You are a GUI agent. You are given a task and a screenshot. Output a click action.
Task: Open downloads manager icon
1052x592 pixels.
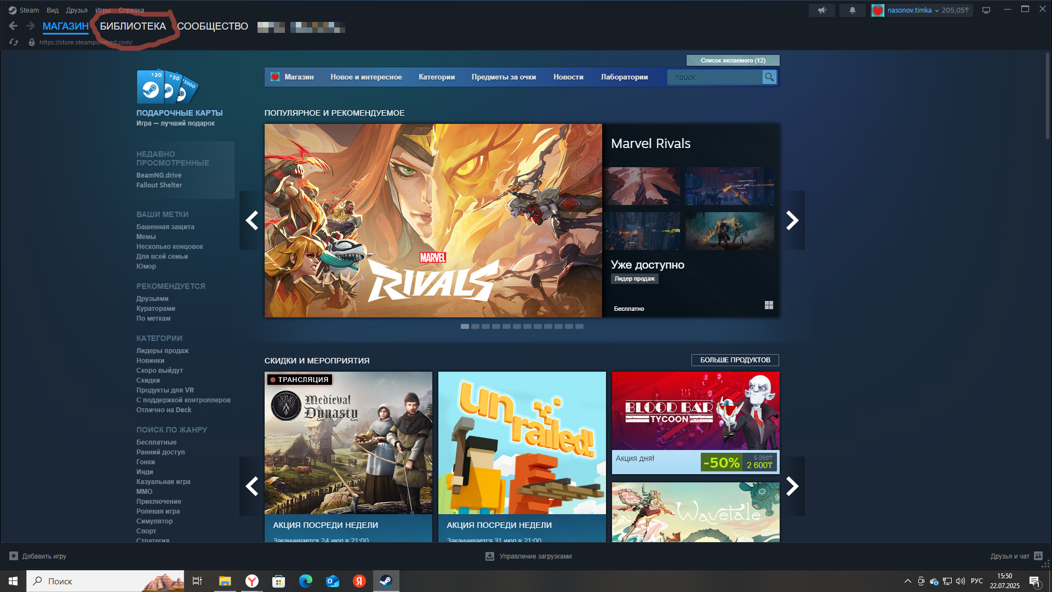[x=490, y=556]
